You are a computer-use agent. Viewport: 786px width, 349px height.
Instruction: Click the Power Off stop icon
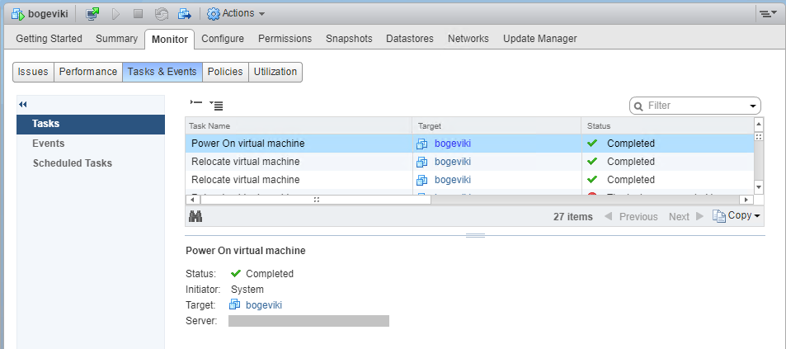(139, 13)
